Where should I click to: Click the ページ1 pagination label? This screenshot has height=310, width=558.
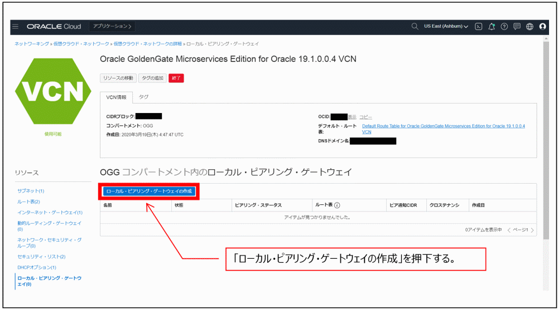(x=521, y=230)
